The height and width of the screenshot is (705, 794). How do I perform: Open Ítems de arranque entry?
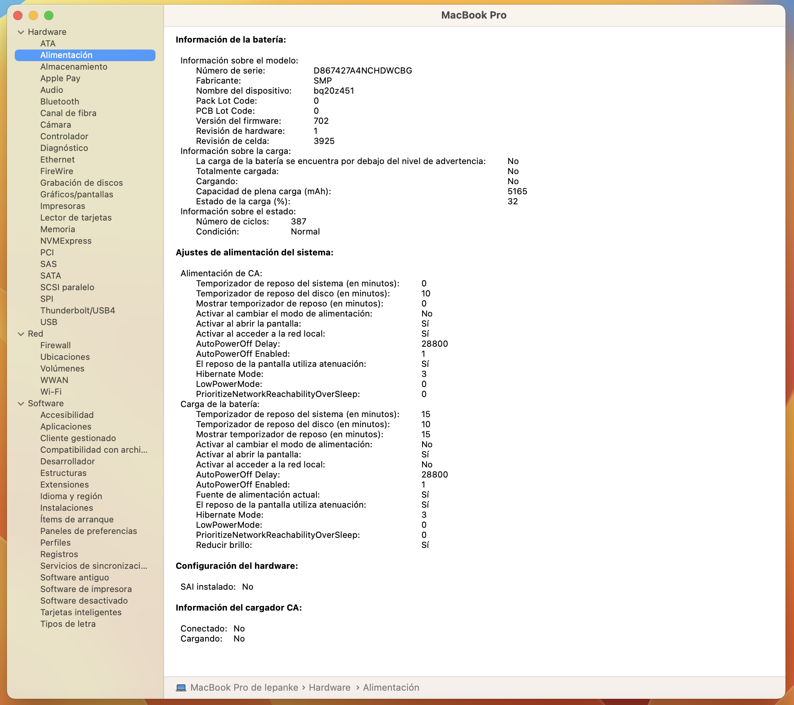coord(77,520)
